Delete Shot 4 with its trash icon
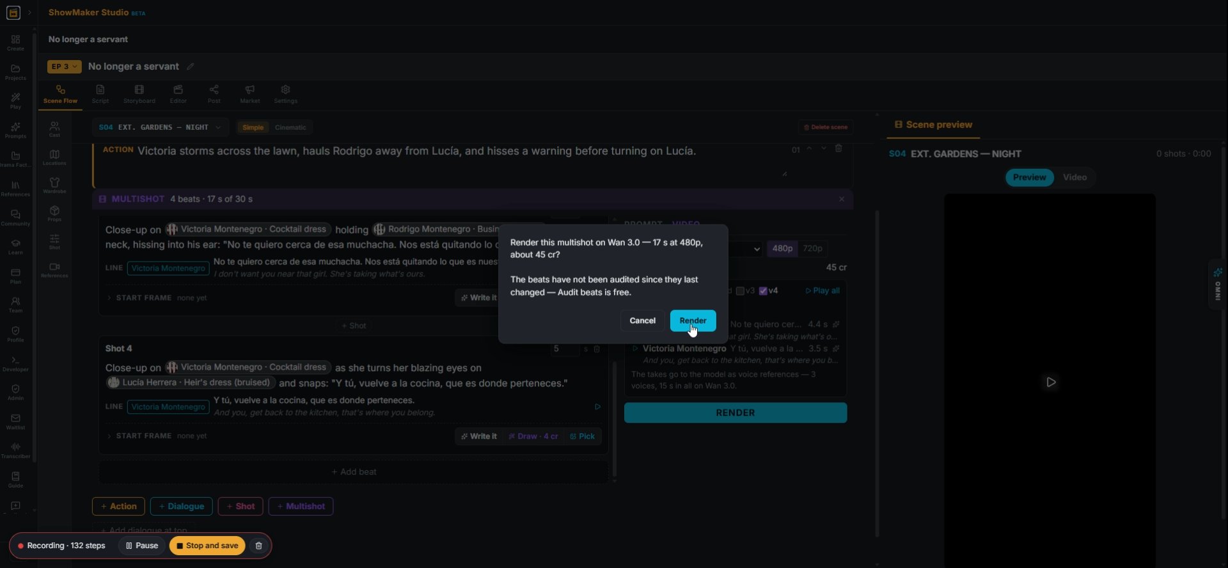Viewport: 1228px width, 568px height. 597,349
